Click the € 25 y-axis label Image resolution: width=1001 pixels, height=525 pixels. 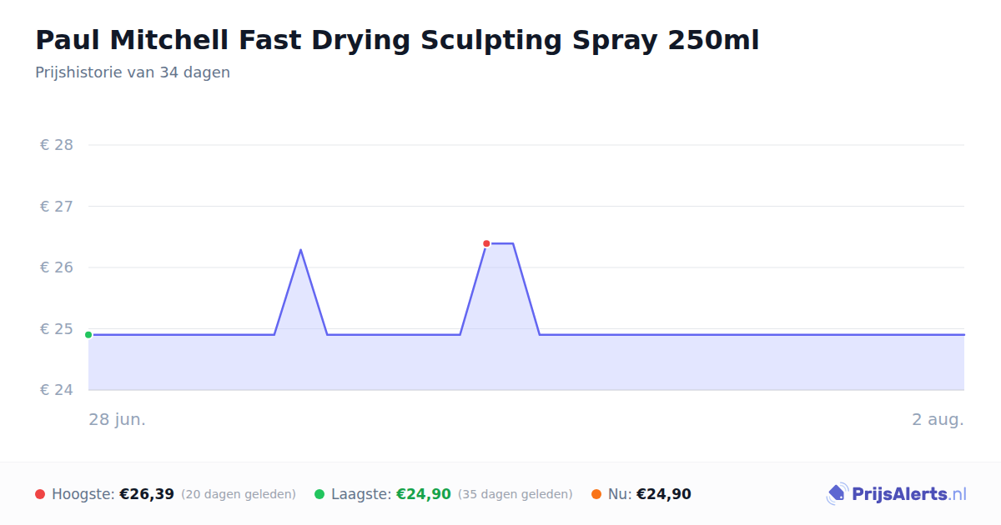click(57, 329)
